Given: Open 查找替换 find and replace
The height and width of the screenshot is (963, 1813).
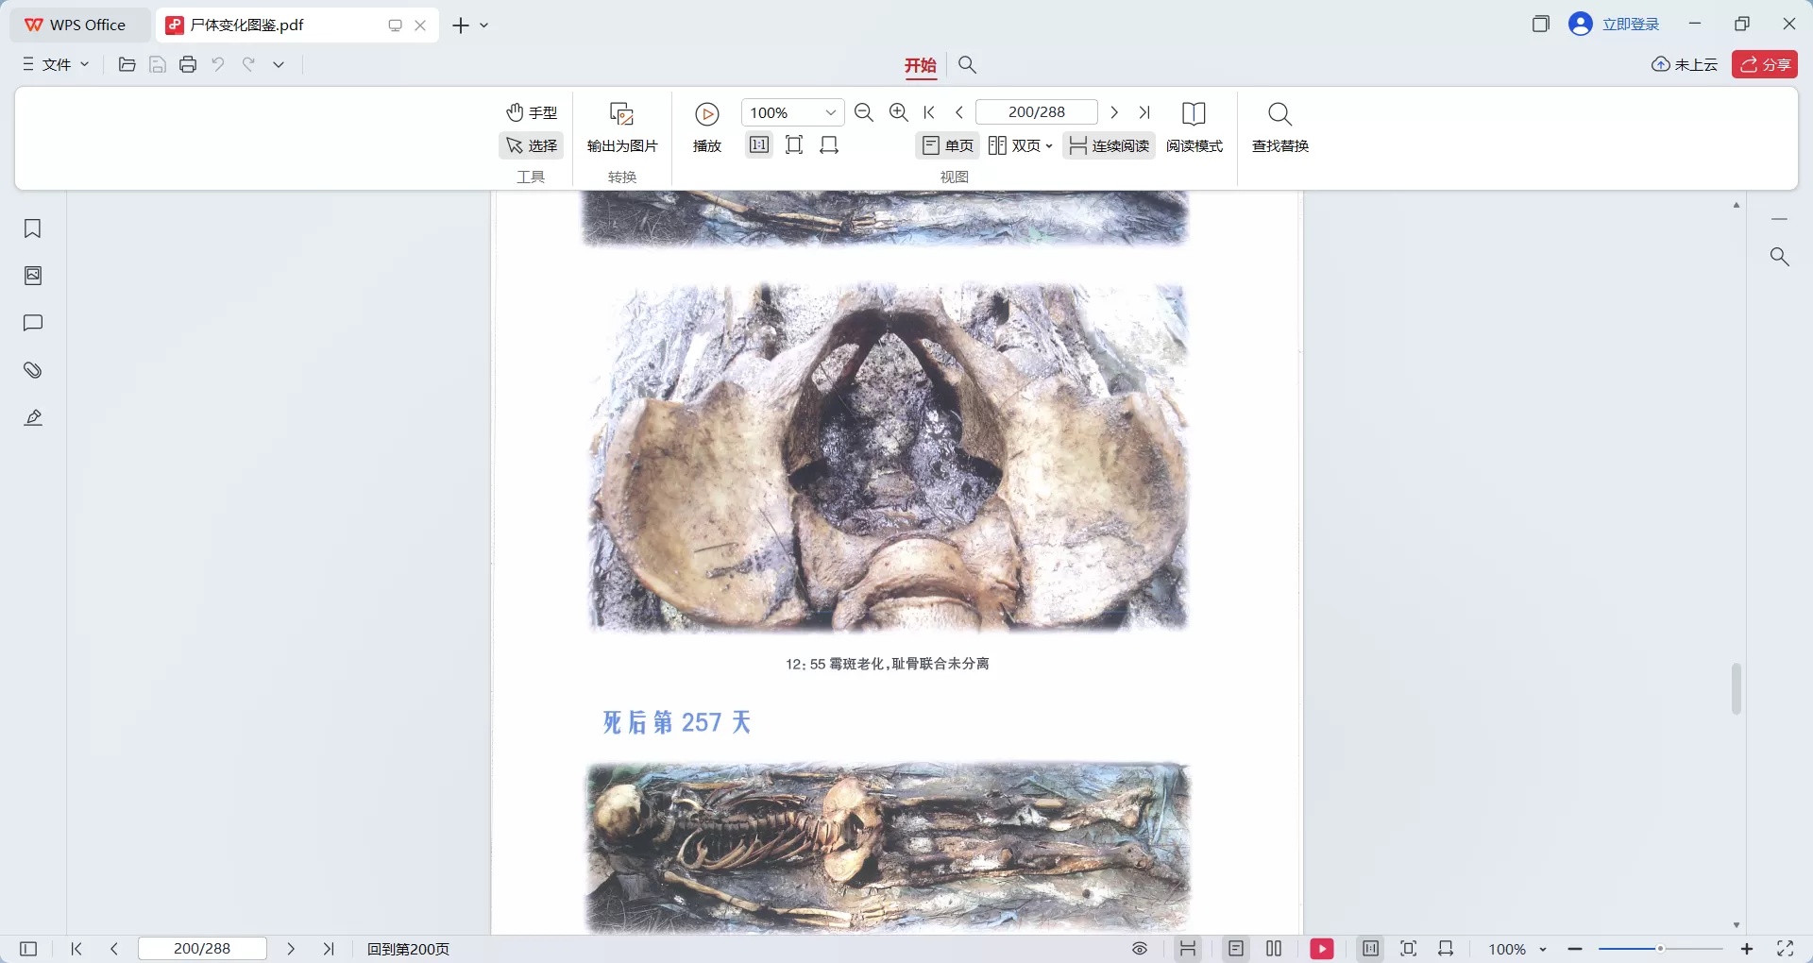Looking at the screenshot, I should (1279, 129).
